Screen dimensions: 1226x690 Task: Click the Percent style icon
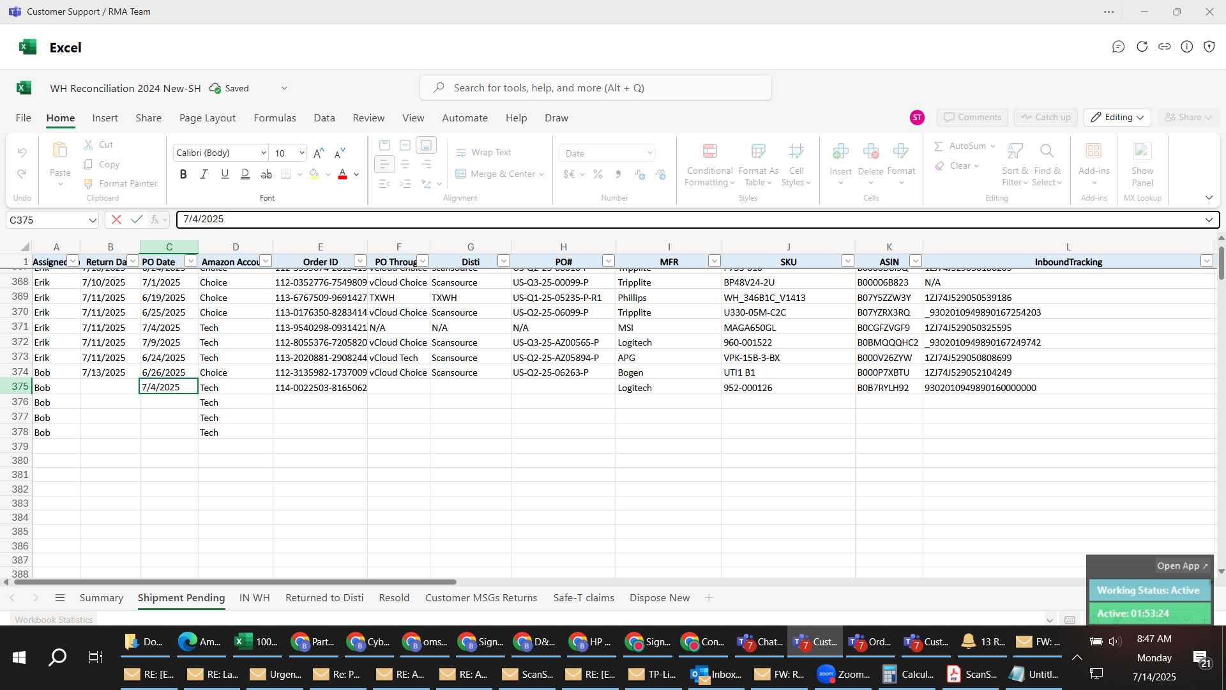[598, 174]
